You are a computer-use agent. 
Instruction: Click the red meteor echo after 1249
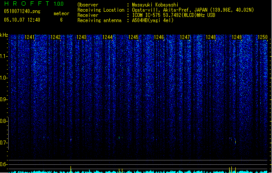point(235,141)
